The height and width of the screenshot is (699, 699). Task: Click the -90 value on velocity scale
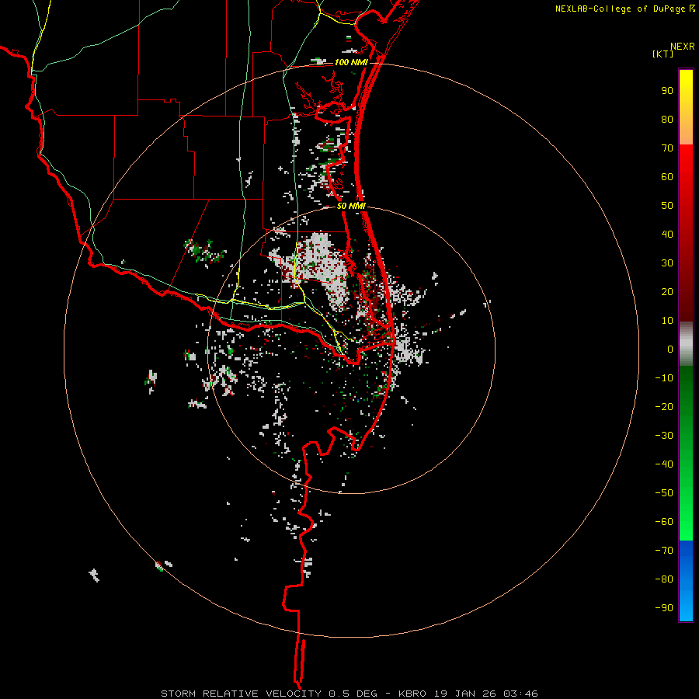(664, 608)
